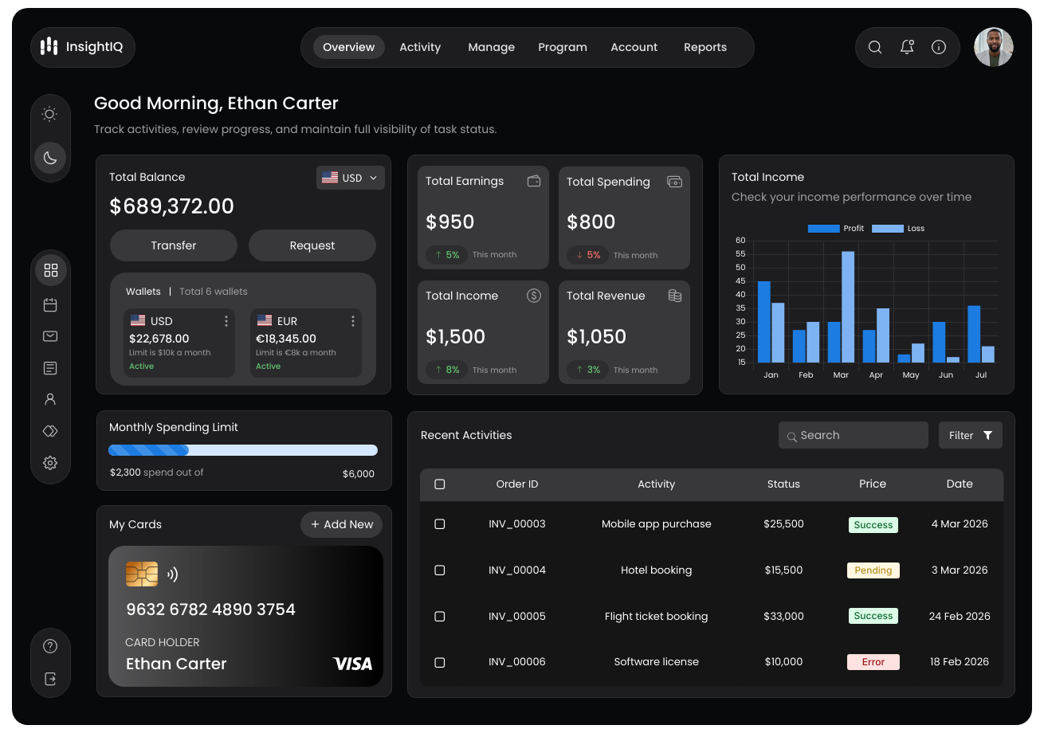Click the help question mark icon
Screen dimensions: 1044x733
pos(50,646)
